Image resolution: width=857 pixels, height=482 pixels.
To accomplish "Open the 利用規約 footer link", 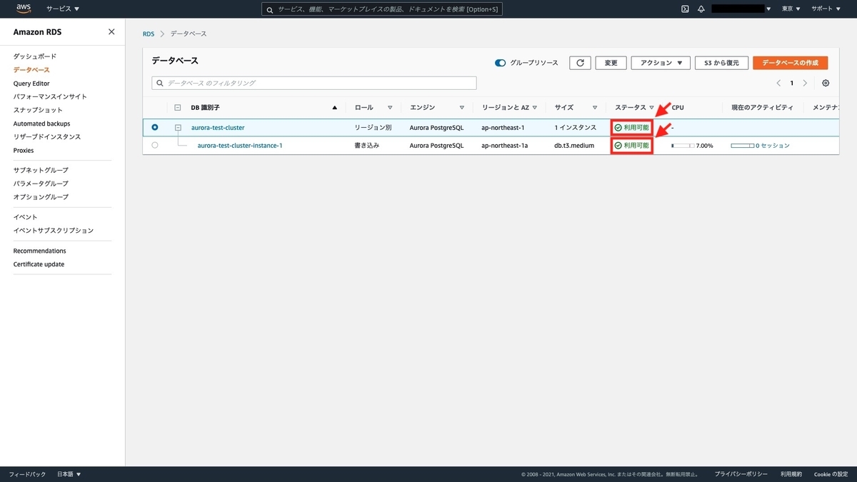I will (x=791, y=474).
